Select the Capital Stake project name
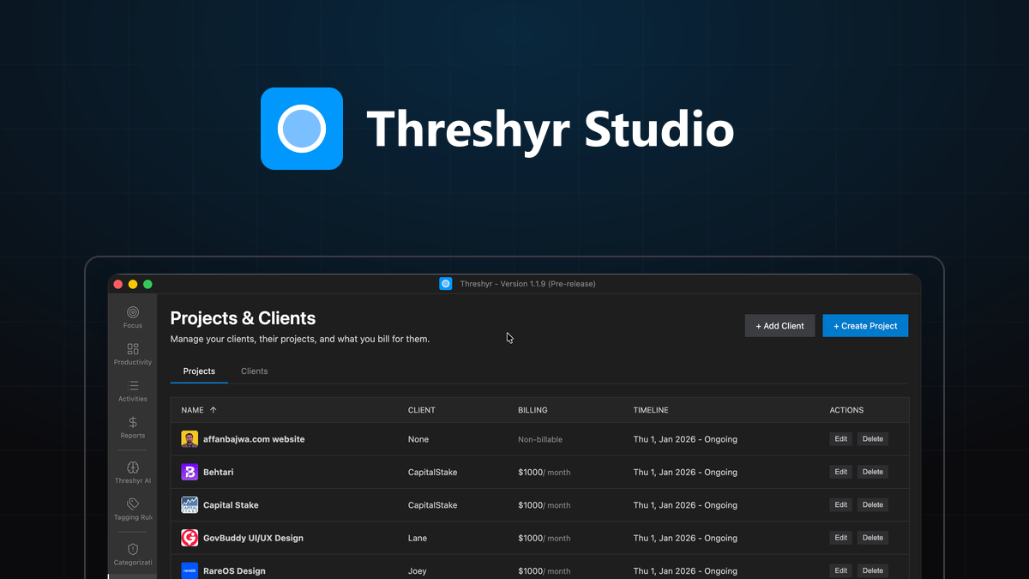 tap(231, 505)
